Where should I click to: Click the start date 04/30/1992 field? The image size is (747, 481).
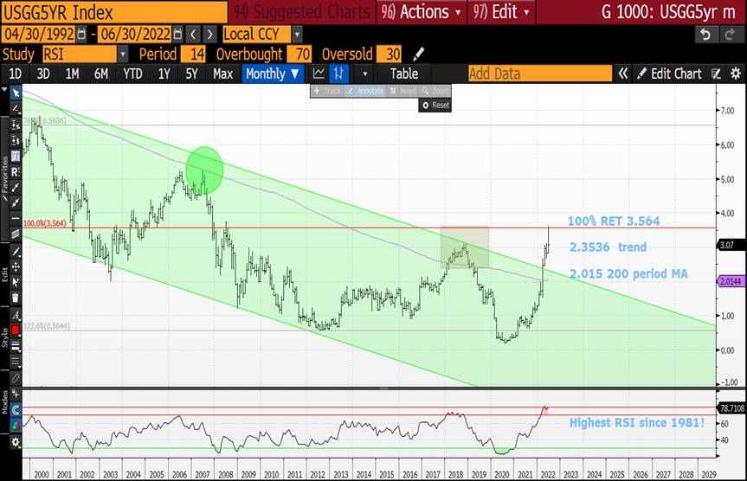[x=39, y=35]
